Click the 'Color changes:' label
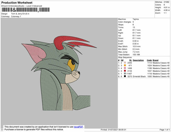The image size is (171, 132). pyautogui.click(x=125, y=22)
